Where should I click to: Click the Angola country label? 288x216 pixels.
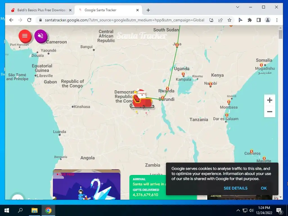tap(87, 158)
